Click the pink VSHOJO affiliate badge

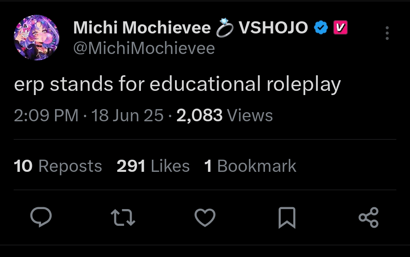tap(341, 27)
